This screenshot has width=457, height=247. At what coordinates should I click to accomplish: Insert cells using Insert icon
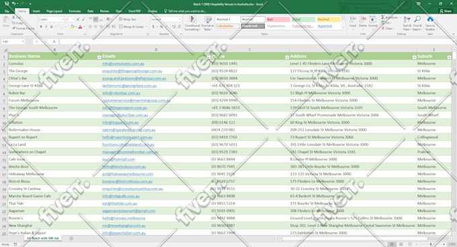tap(353, 23)
